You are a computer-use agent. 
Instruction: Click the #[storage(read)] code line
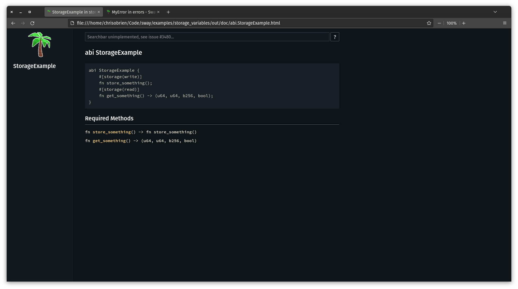click(x=119, y=89)
